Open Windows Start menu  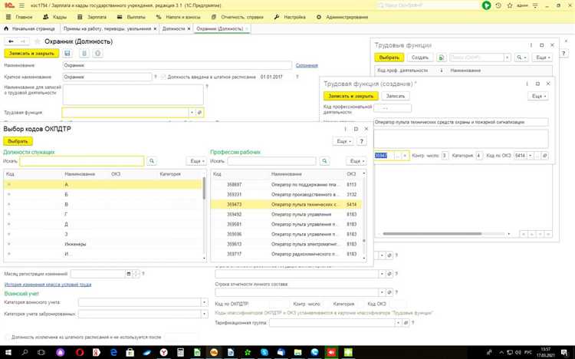tap(8, 352)
